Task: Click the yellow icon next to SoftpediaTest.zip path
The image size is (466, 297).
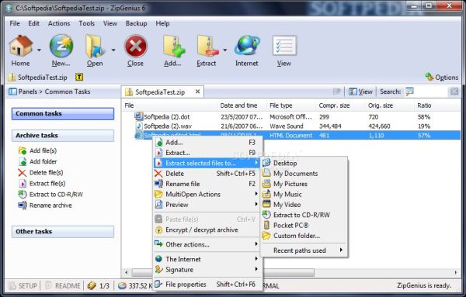Action: [x=79, y=77]
